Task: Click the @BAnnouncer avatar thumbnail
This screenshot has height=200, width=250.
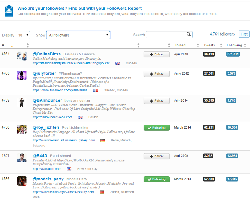Action: [x=22, y=102]
